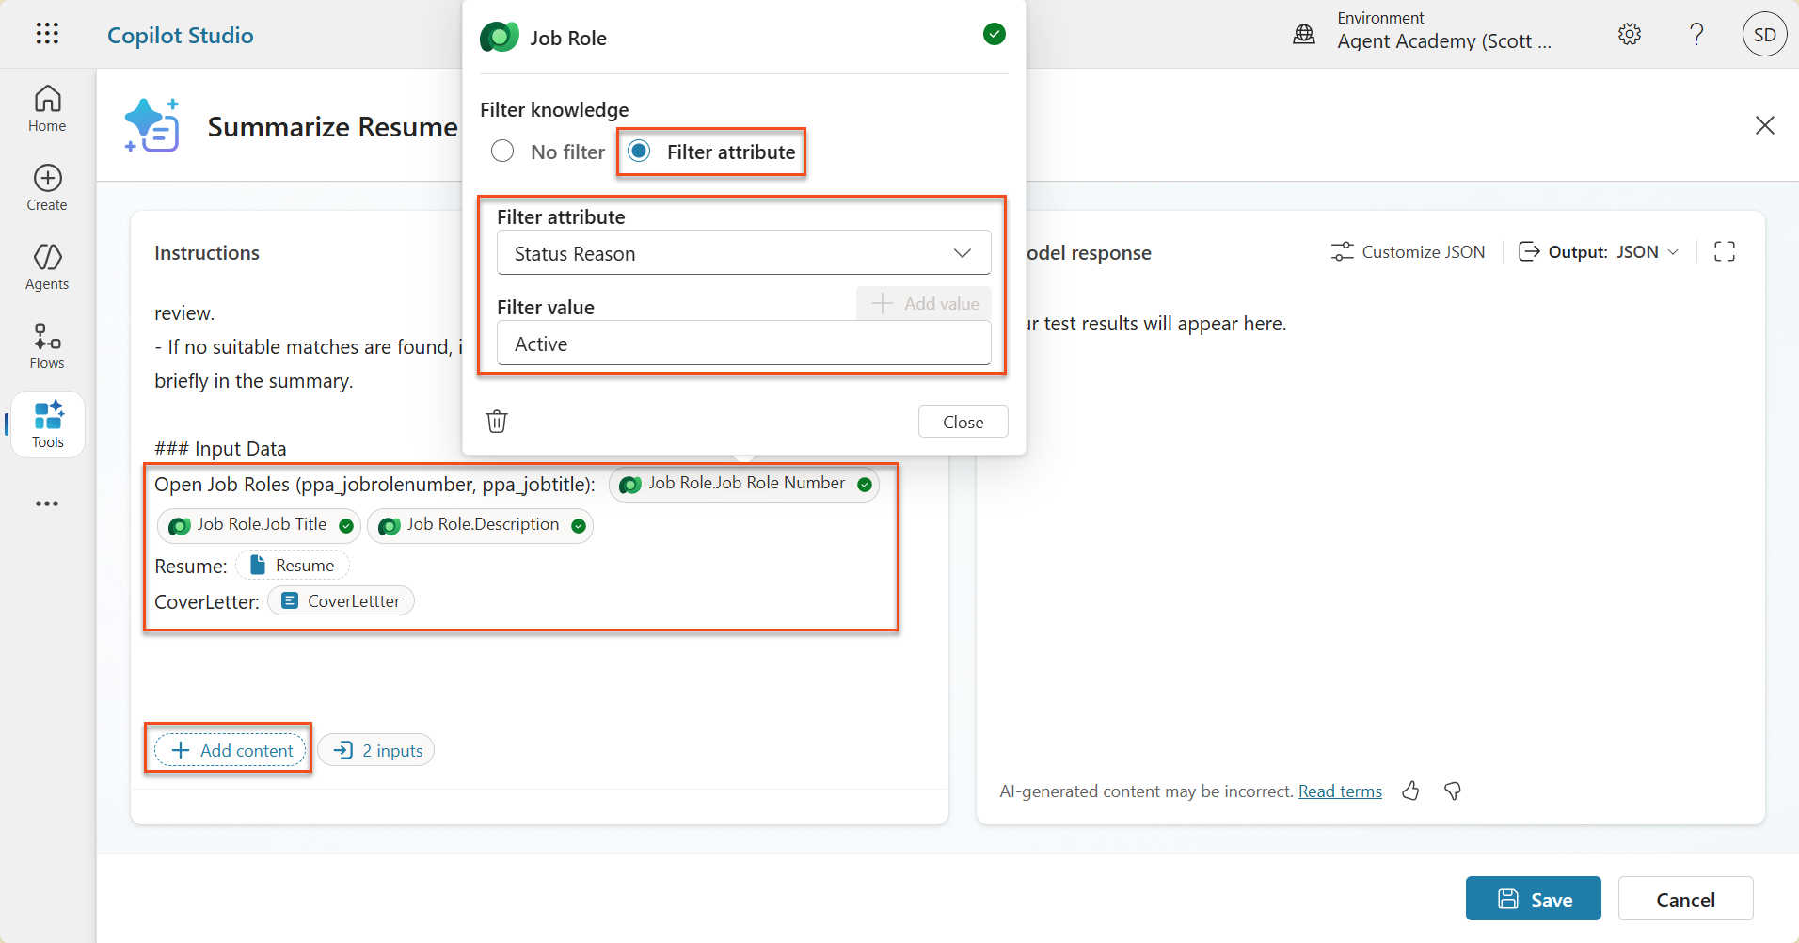
Task: Give thumbs up on AI-generated content
Action: pos(1409,791)
